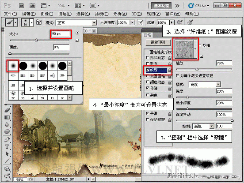Click the 硬度 0% field
Image resolution: width=244 pixels, height=183 pixels.
tap(61, 47)
